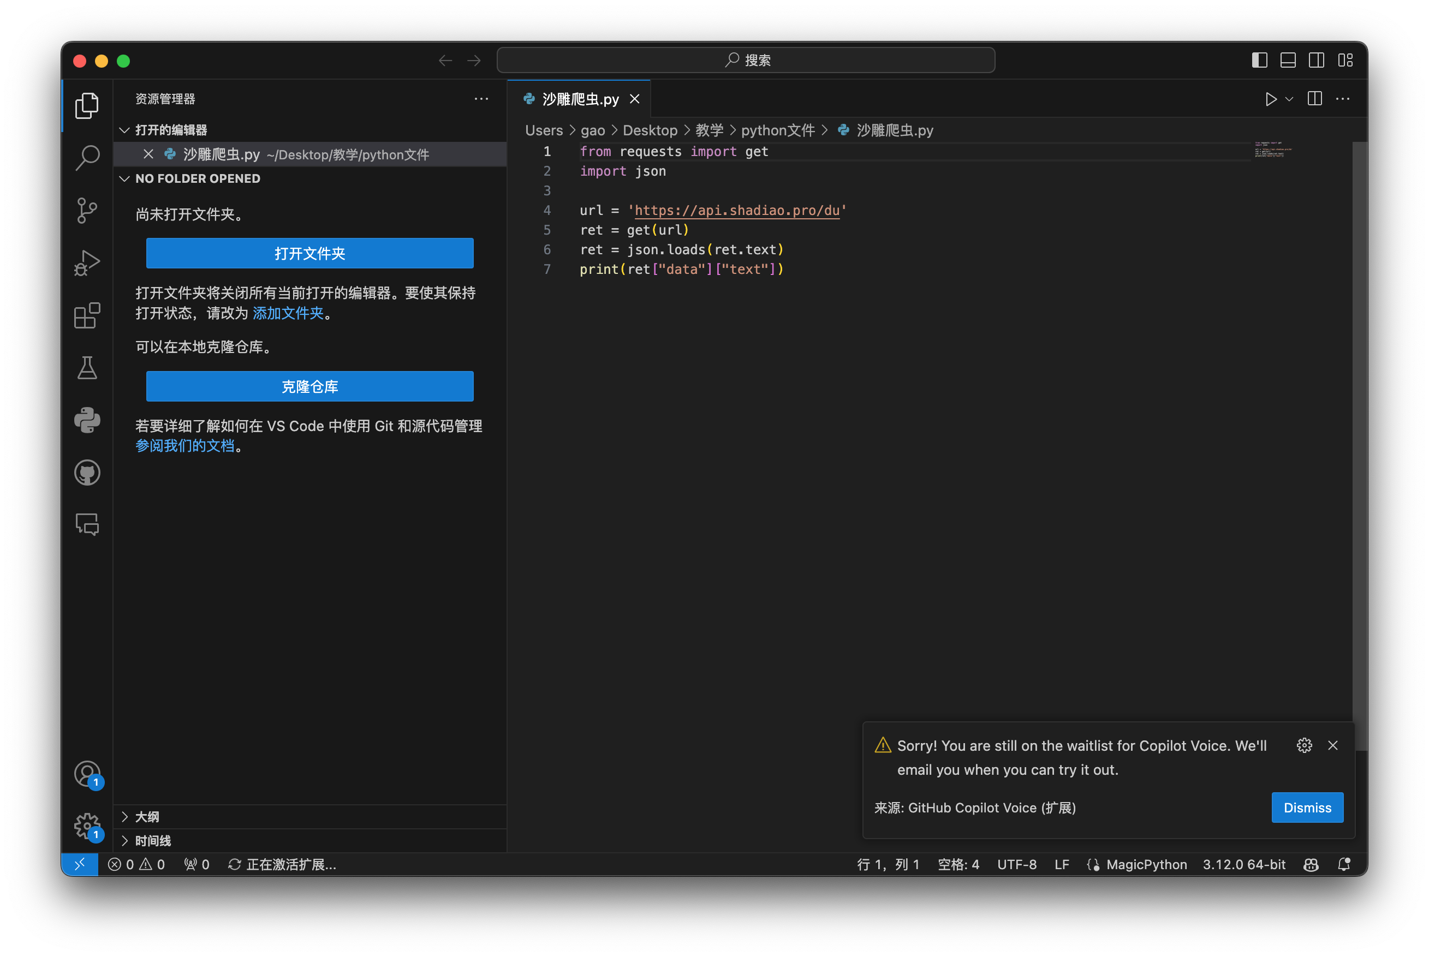Screen dimensions: 1429x957
Task: Open the Source Control view
Action: click(87, 210)
